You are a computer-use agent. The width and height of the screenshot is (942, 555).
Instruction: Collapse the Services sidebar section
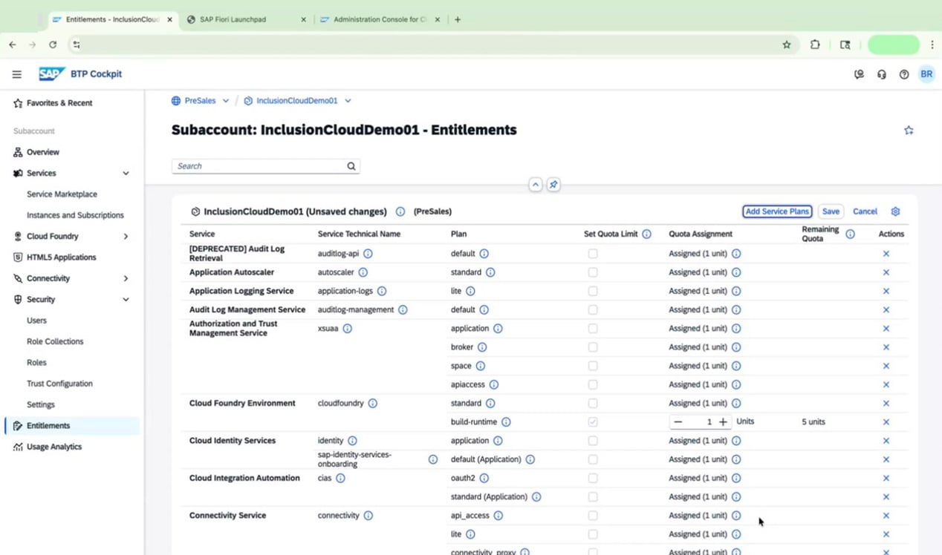pyautogui.click(x=126, y=173)
